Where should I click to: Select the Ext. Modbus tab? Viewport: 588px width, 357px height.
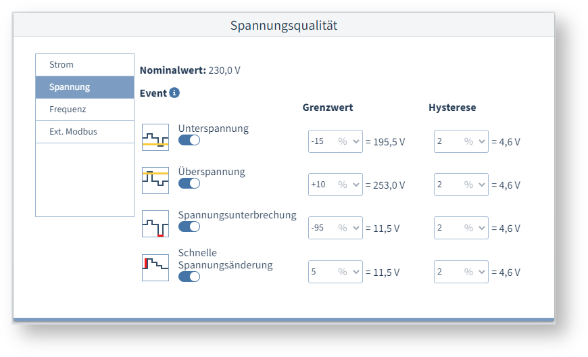pyautogui.click(x=84, y=132)
